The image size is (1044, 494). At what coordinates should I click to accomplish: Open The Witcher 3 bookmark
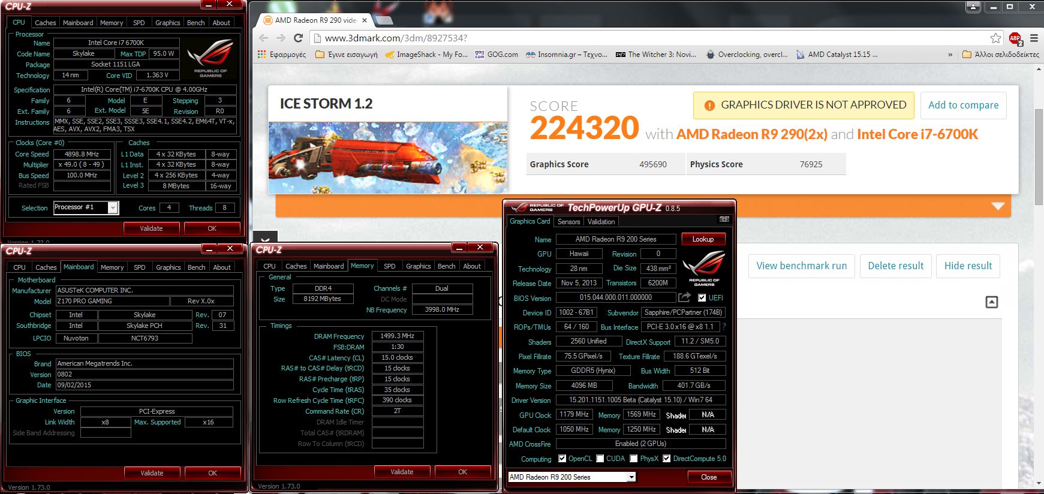[656, 54]
